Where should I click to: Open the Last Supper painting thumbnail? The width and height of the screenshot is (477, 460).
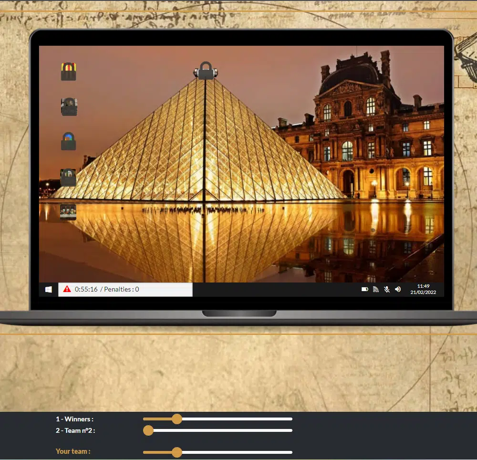click(68, 212)
